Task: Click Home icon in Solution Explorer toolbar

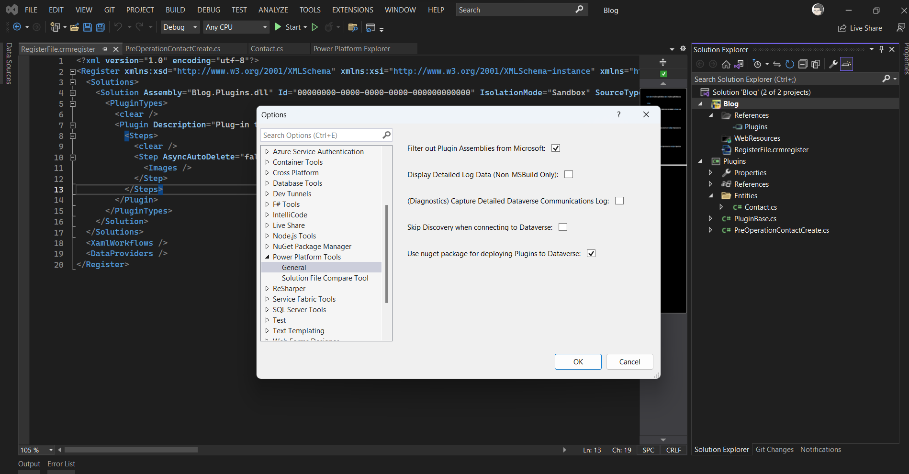Action: point(726,64)
